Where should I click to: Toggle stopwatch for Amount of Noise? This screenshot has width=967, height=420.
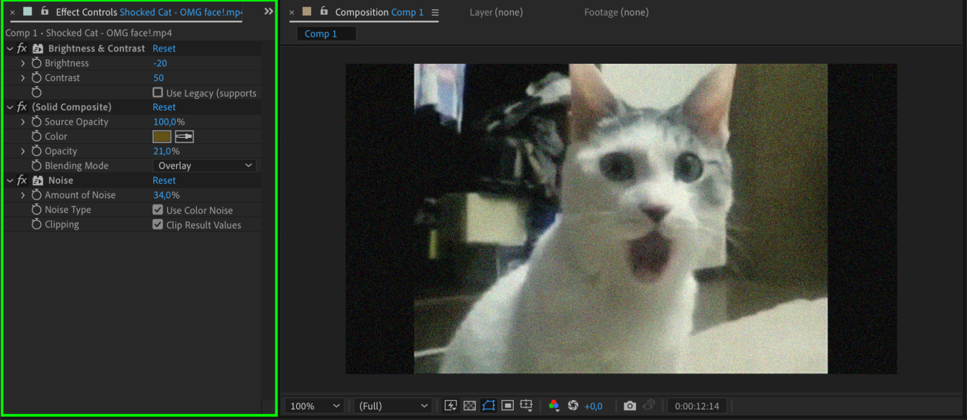[x=36, y=195]
